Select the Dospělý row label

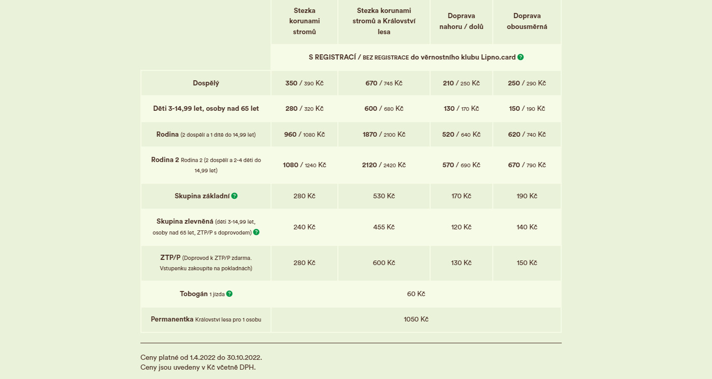tap(206, 83)
